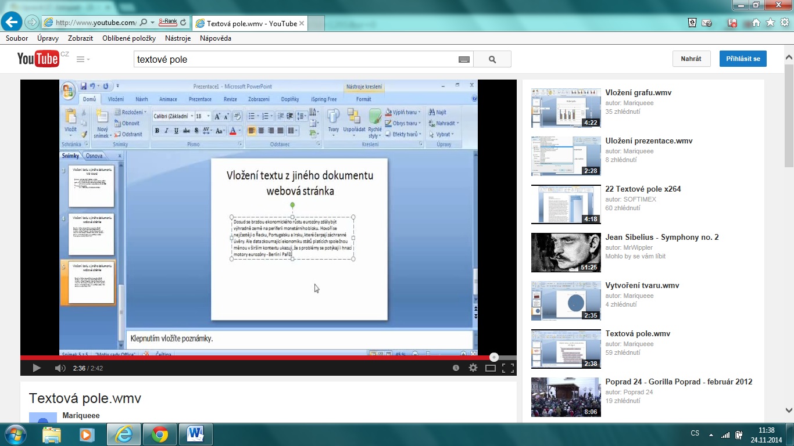Open the Úpravy menu
The width and height of the screenshot is (794, 446).
48,38
